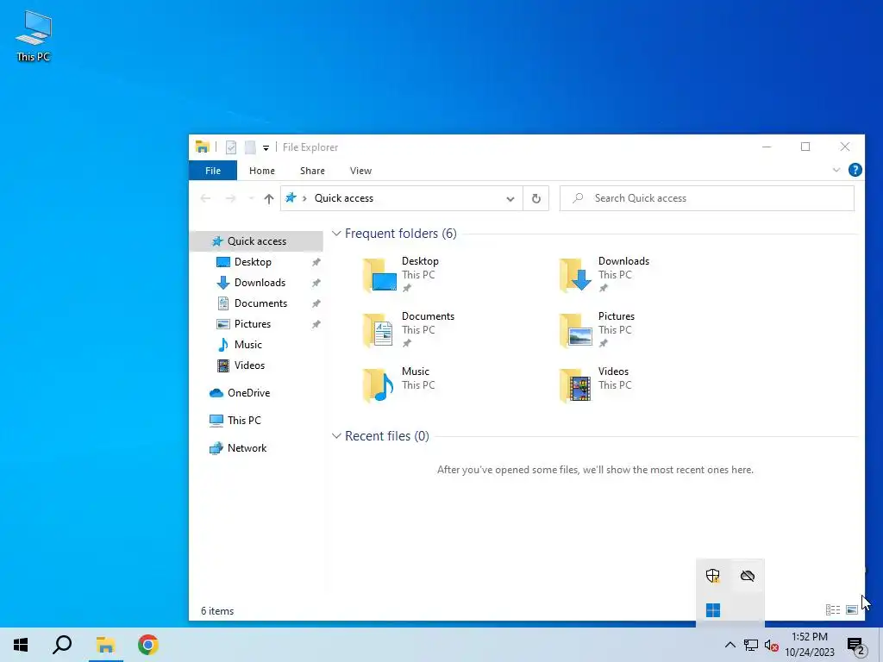Open Windows Security from the tray flyout
Viewport: 883px width, 662px height.
coord(713,575)
